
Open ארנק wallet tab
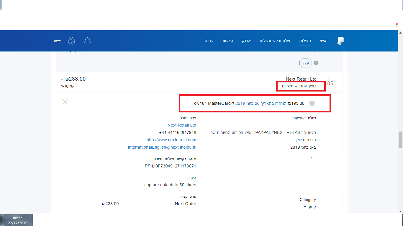pos(246,41)
